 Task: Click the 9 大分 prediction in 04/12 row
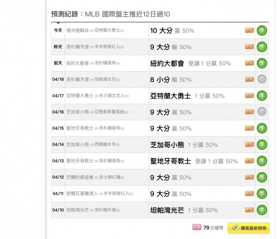[x=171, y=178]
